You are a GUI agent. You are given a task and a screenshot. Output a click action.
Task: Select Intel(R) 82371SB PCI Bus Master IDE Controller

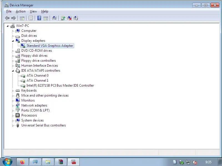(60, 85)
